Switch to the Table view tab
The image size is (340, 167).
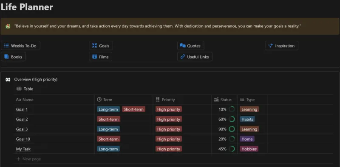tap(25, 89)
